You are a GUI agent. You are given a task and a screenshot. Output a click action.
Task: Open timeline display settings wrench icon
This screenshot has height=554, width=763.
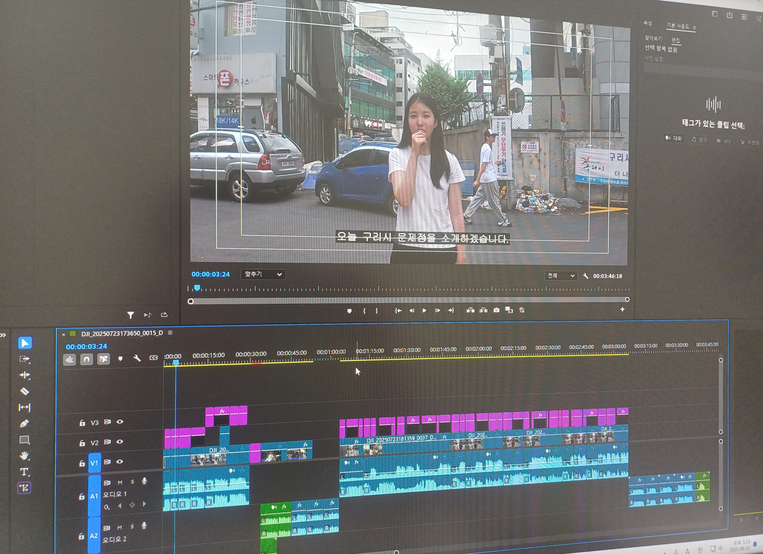137,358
